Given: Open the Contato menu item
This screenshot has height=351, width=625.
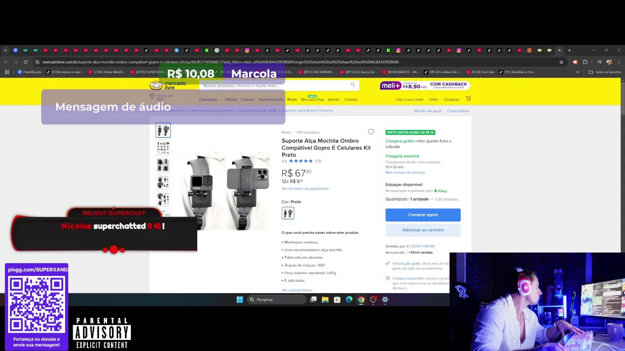Looking at the screenshot, I should pos(351,99).
